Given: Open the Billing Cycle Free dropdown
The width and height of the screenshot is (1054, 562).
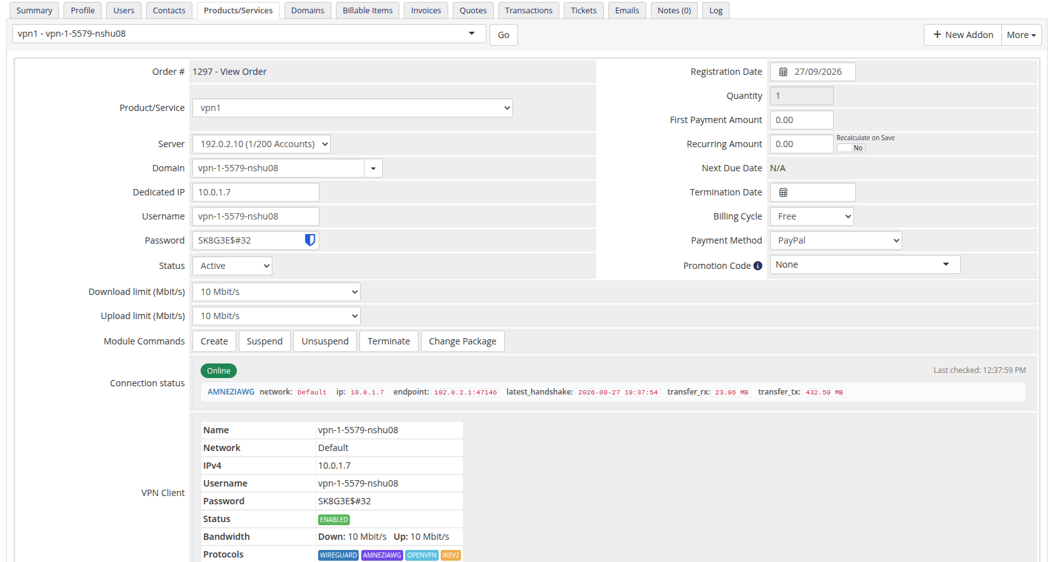Looking at the screenshot, I should 811,216.
